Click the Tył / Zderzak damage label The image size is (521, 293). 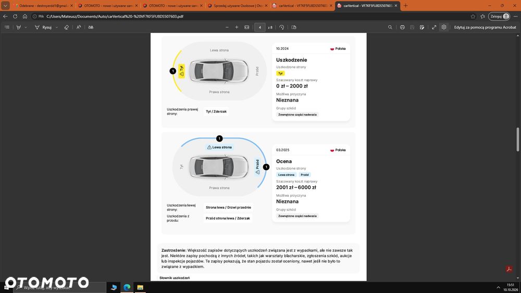216,111
